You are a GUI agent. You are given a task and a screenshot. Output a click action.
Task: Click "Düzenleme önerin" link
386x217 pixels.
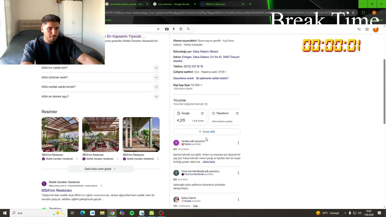coord(184,78)
